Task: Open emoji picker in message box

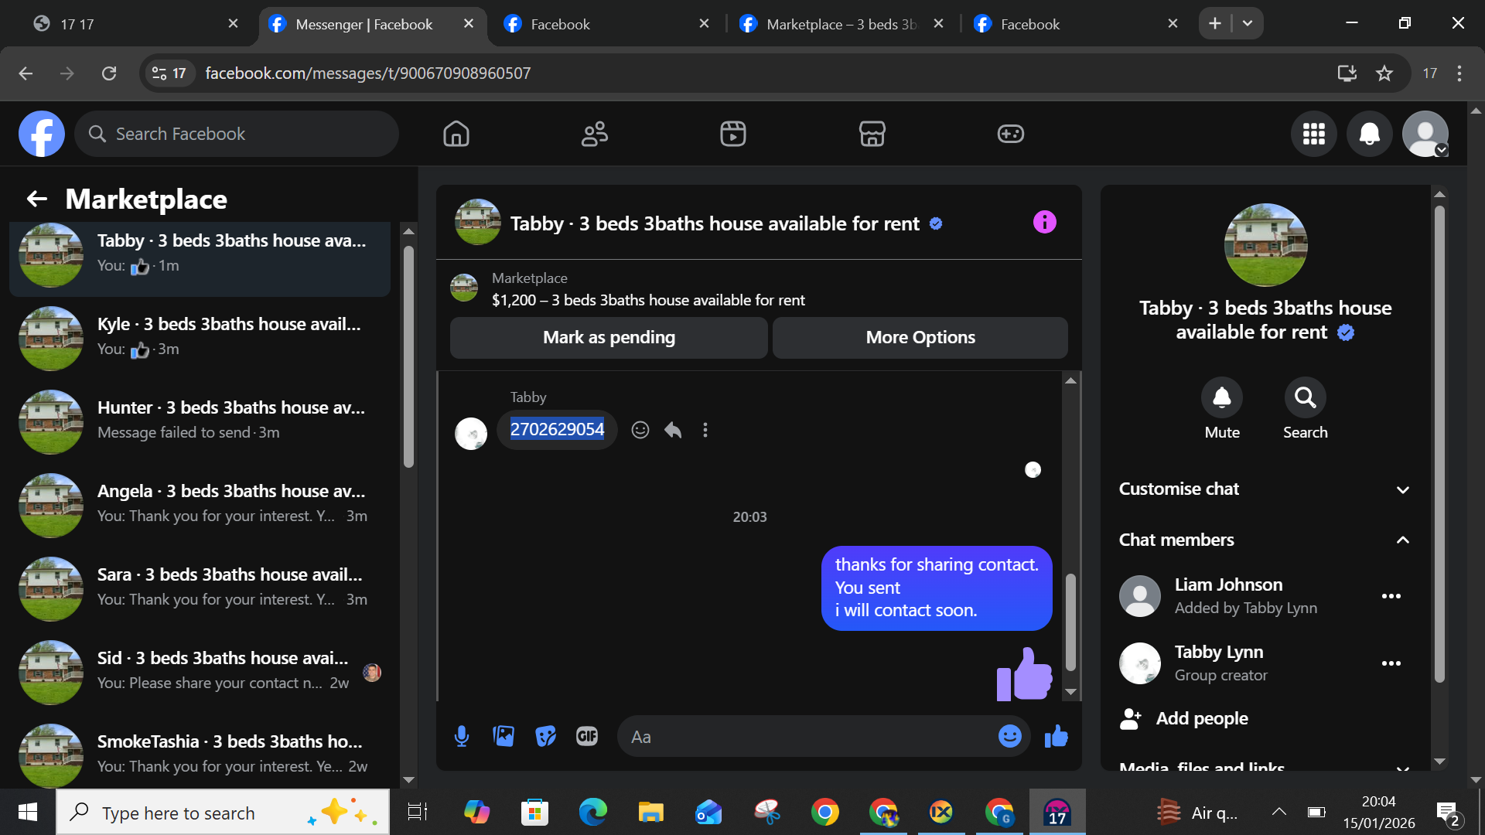Action: click(1009, 736)
